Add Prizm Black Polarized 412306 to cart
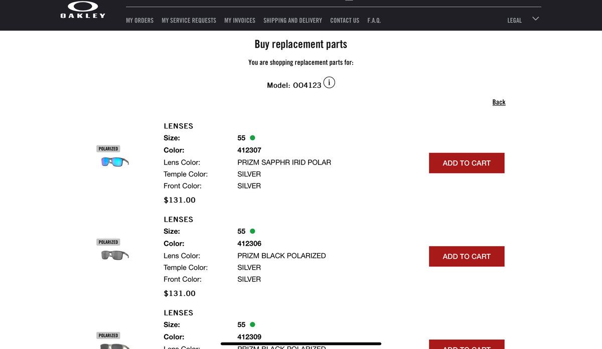 (x=467, y=256)
